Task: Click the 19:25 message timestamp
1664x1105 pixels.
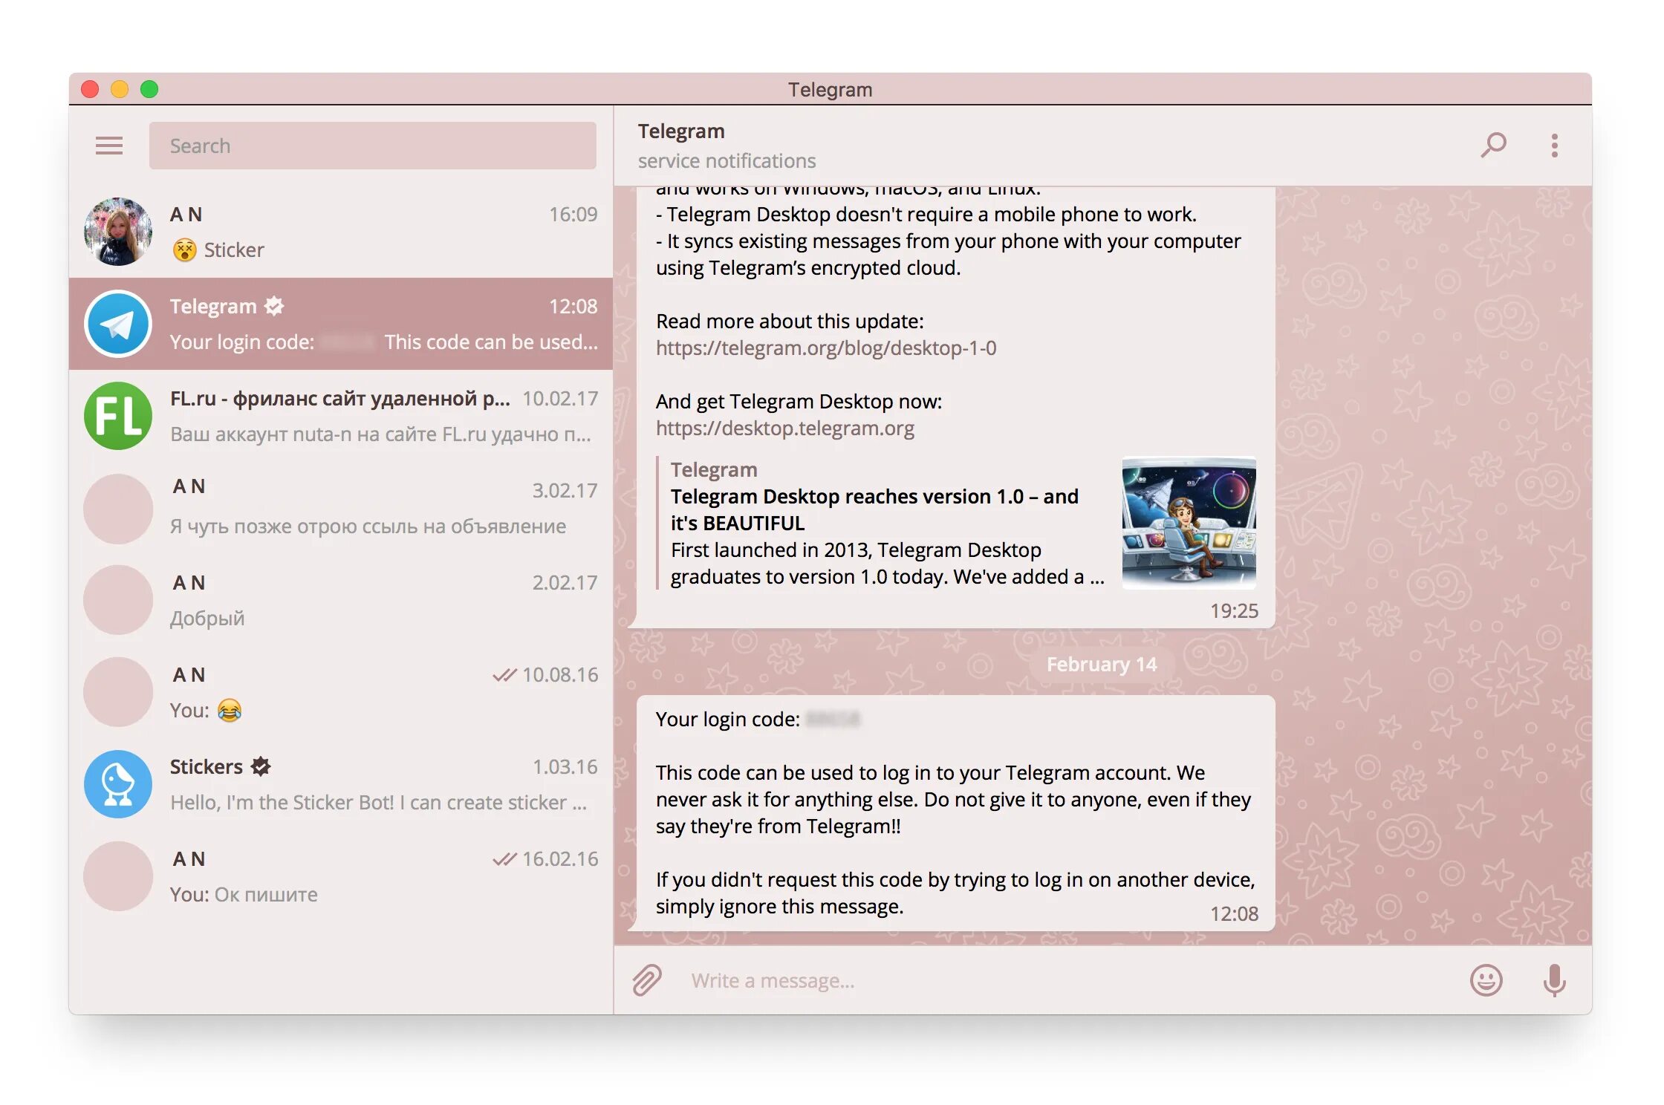Action: [1234, 610]
